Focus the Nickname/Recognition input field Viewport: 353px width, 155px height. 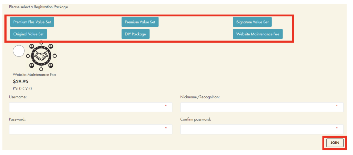(262, 107)
